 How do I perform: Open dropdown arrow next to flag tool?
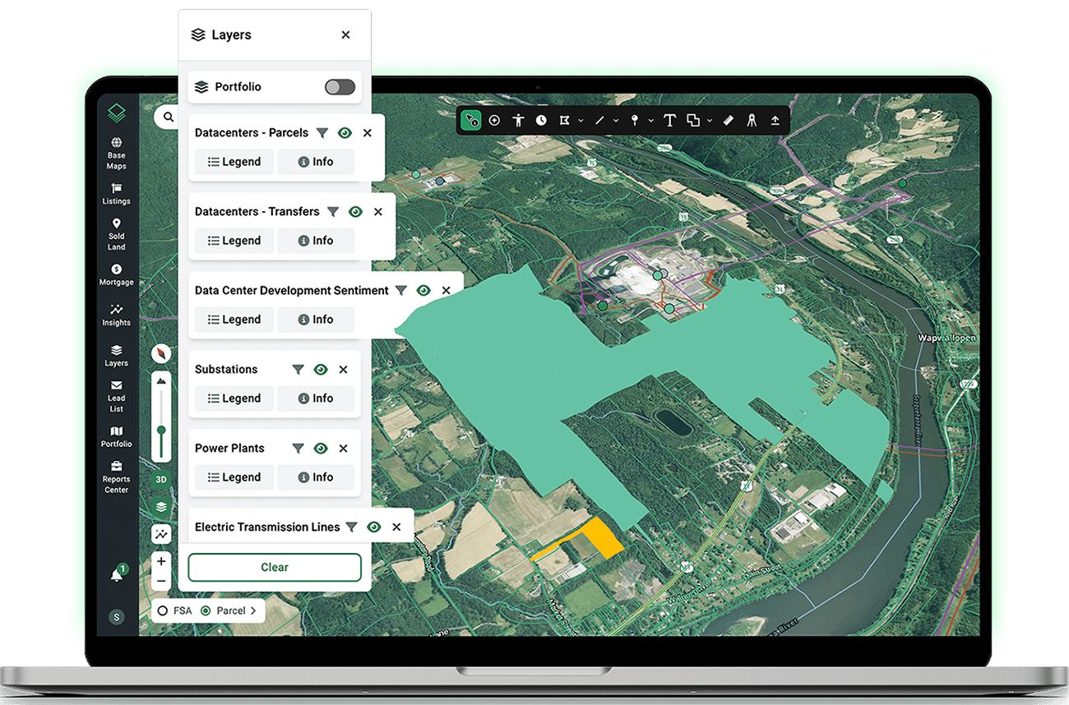pos(581,121)
